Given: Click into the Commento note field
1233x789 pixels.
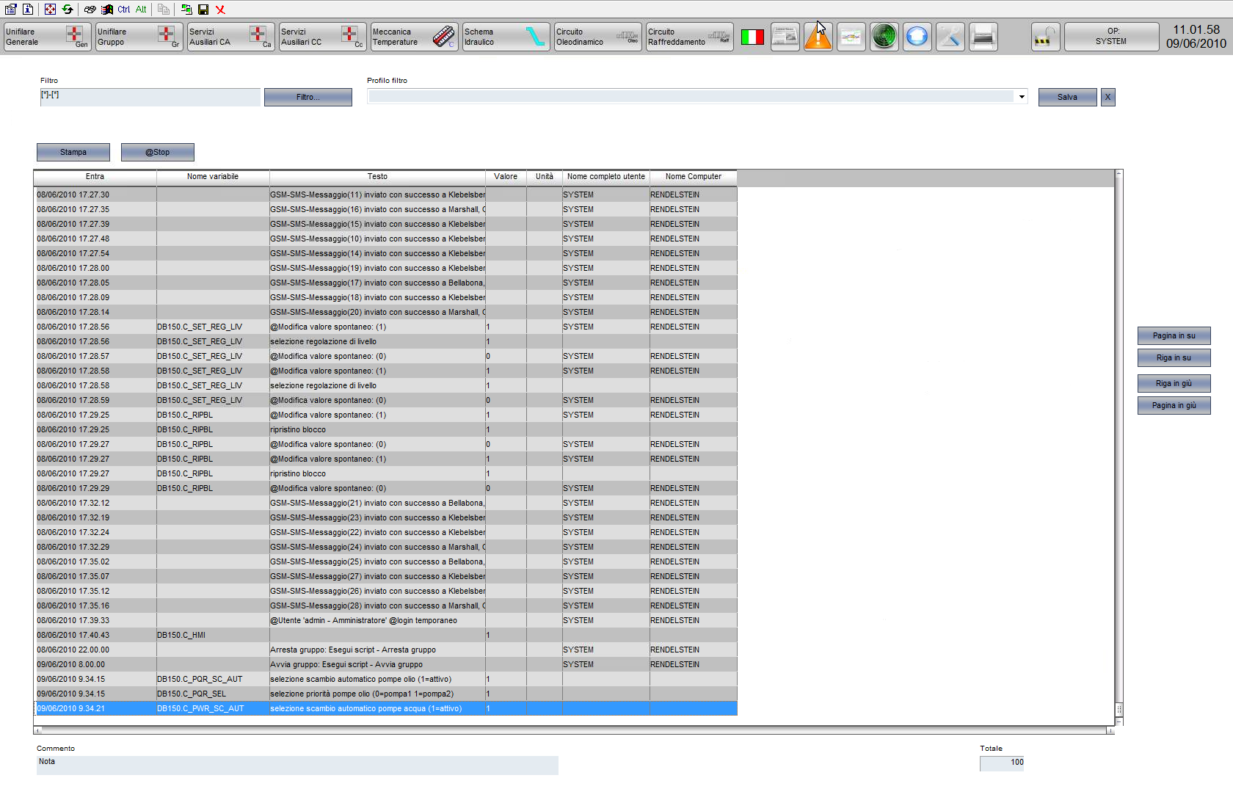Looking at the screenshot, I should 297,765.
